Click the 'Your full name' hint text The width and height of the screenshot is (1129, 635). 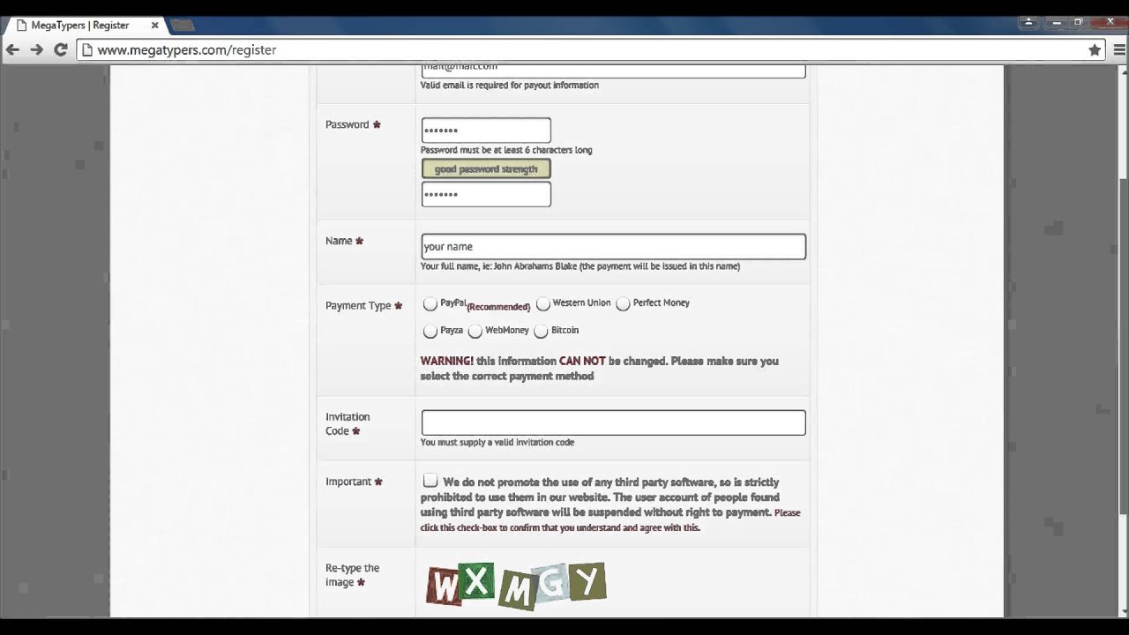tap(580, 266)
